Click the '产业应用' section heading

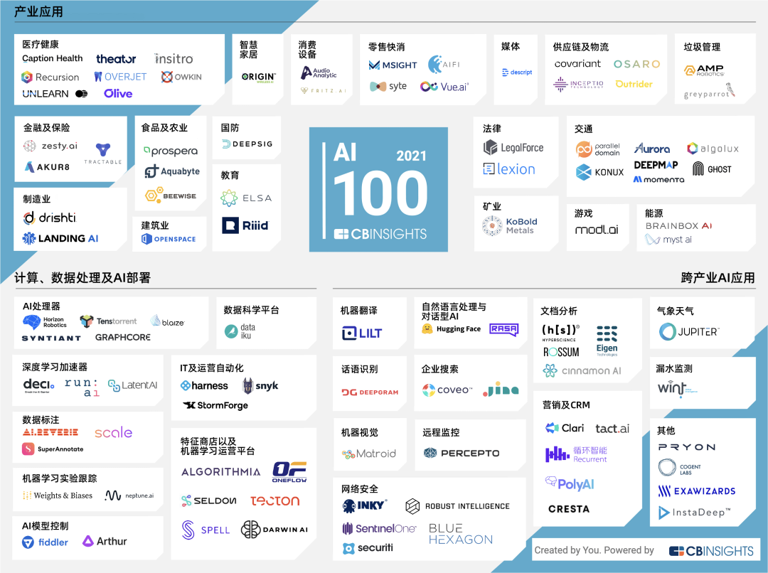click(38, 11)
